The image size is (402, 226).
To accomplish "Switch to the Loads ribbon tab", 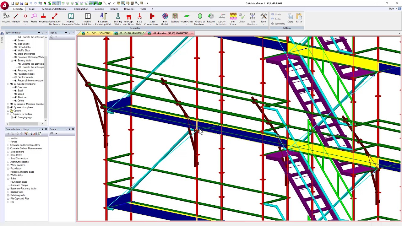I will pos(32,9).
